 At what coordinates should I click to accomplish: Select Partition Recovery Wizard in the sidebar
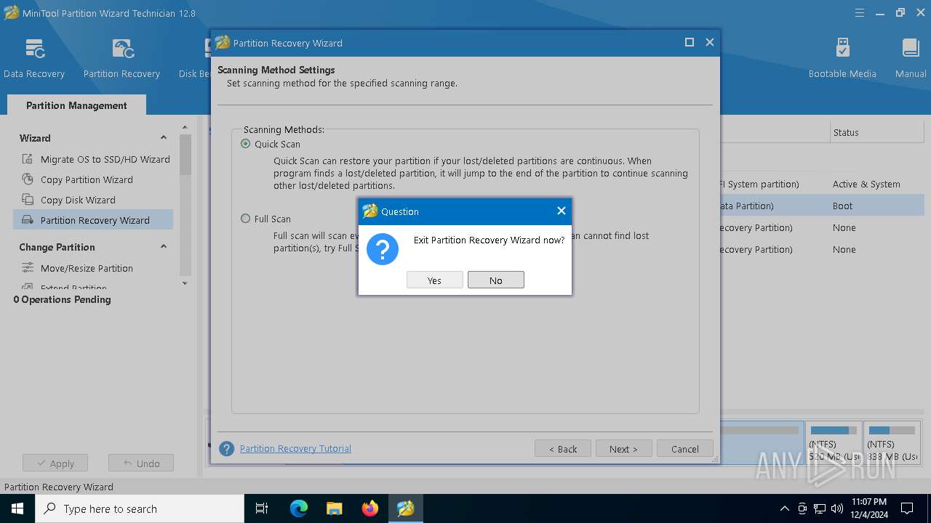click(94, 220)
